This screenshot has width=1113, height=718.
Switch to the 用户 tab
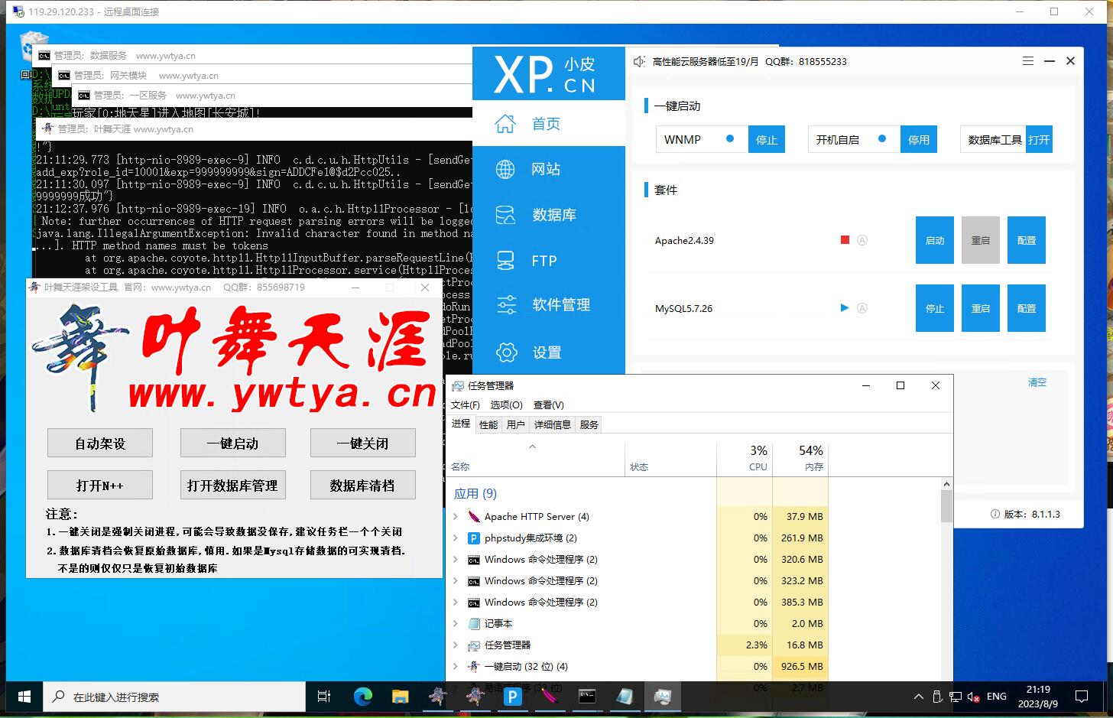click(x=516, y=425)
